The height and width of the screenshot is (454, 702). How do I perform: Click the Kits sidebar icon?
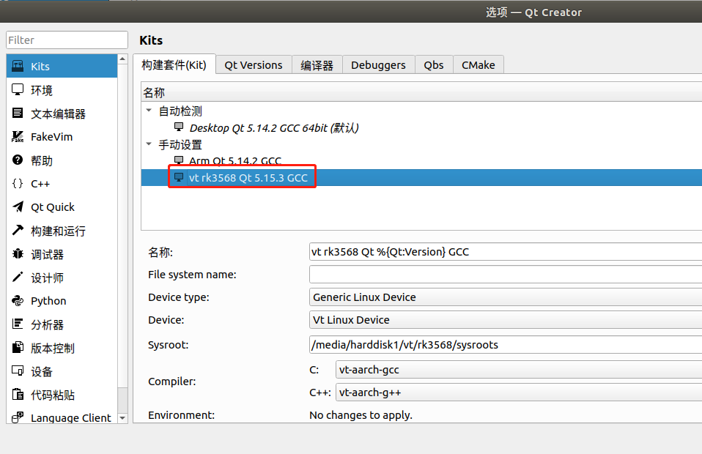tap(18, 67)
